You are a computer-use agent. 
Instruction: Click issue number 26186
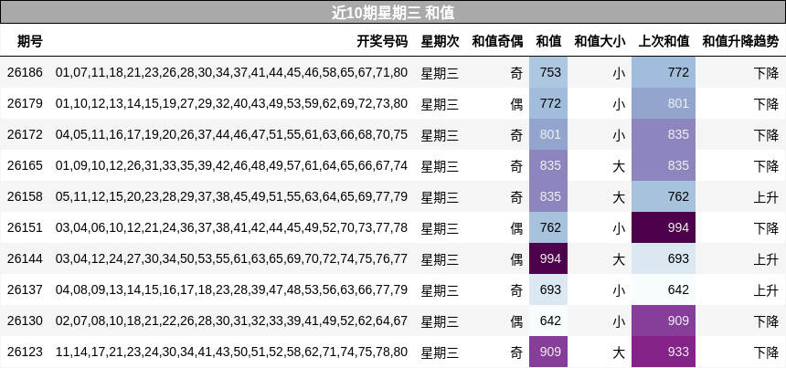pyautogui.click(x=25, y=73)
